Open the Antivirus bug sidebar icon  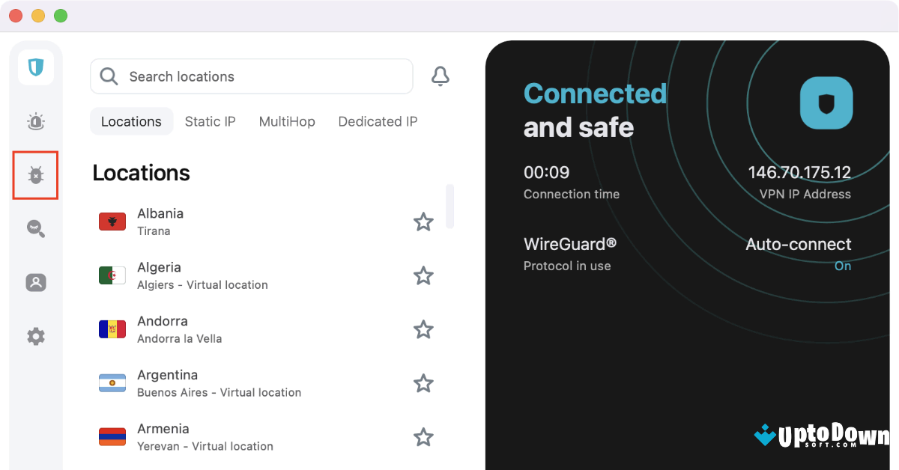point(36,175)
